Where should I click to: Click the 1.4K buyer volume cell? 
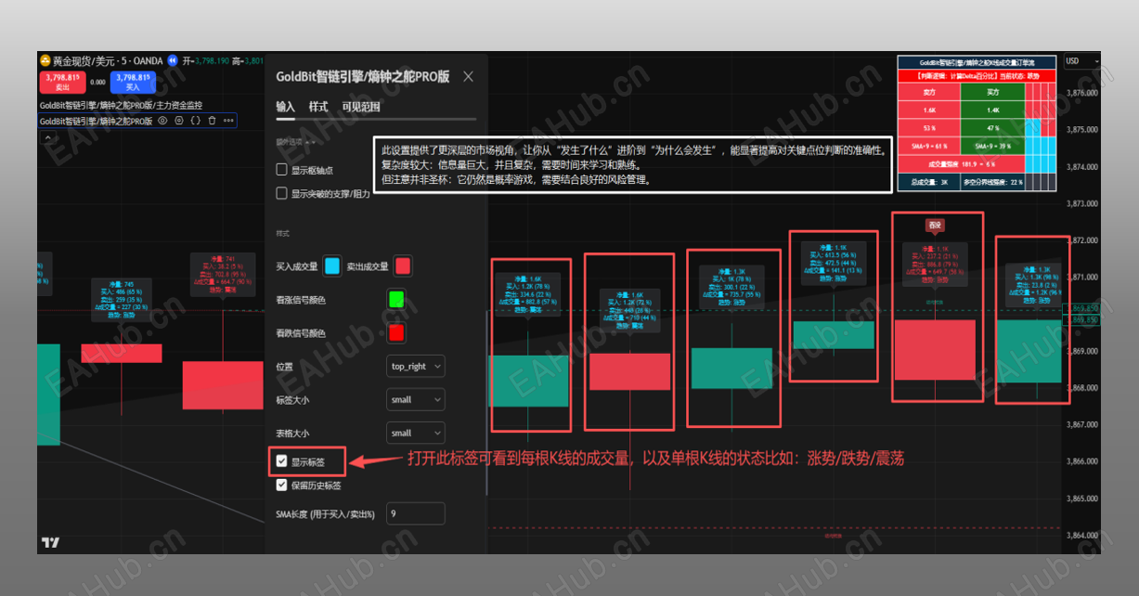[x=993, y=110]
